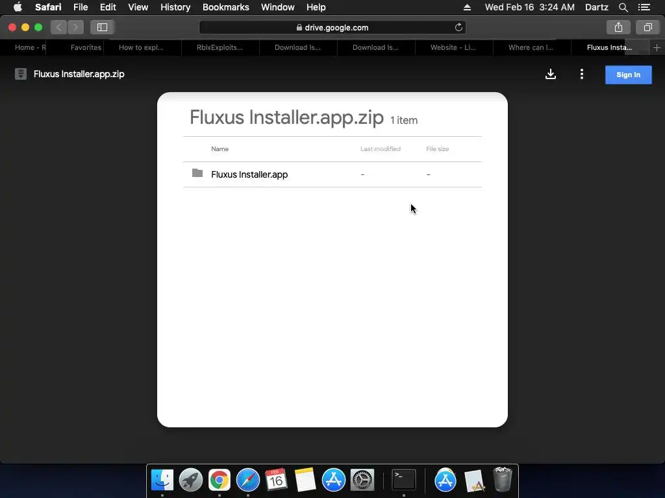Screen dimensions: 665x498
Task: Open the Safari application menu
Action: tap(48, 7)
